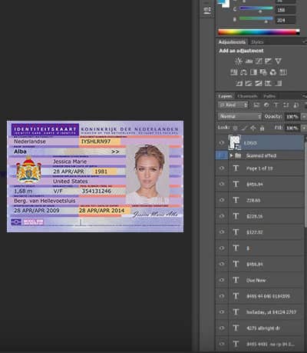
Task: Add a Posterize adjustment
Action: (x=249, y=83)
